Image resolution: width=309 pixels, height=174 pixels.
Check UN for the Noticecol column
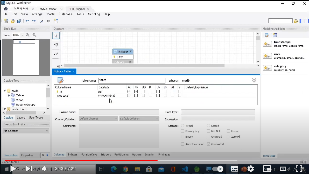(158, 95)
